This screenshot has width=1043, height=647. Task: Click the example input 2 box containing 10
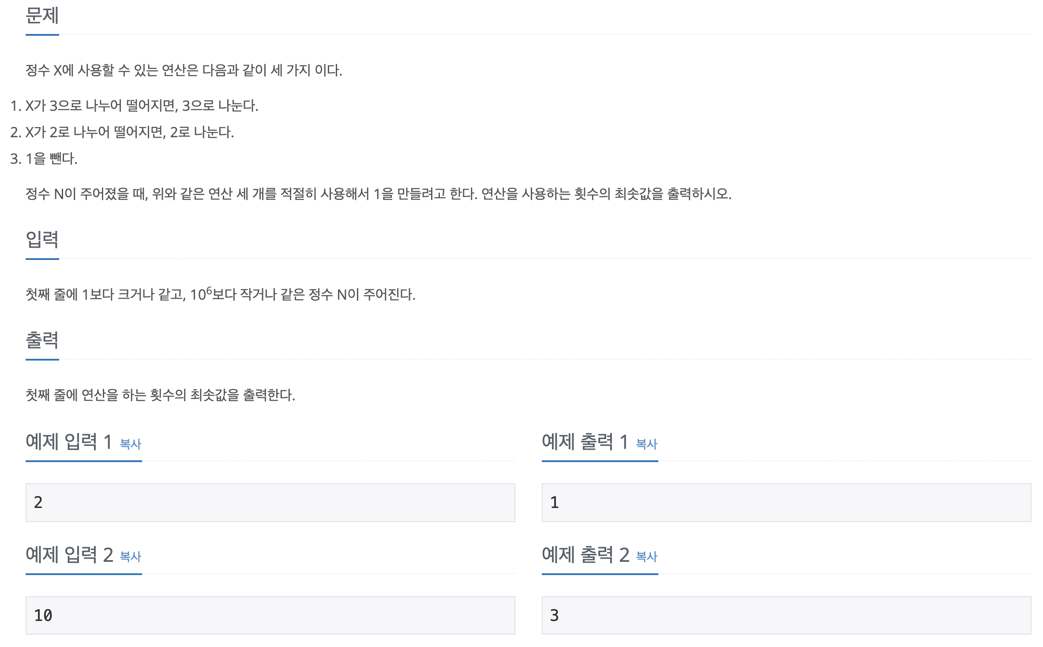(270, 615)
